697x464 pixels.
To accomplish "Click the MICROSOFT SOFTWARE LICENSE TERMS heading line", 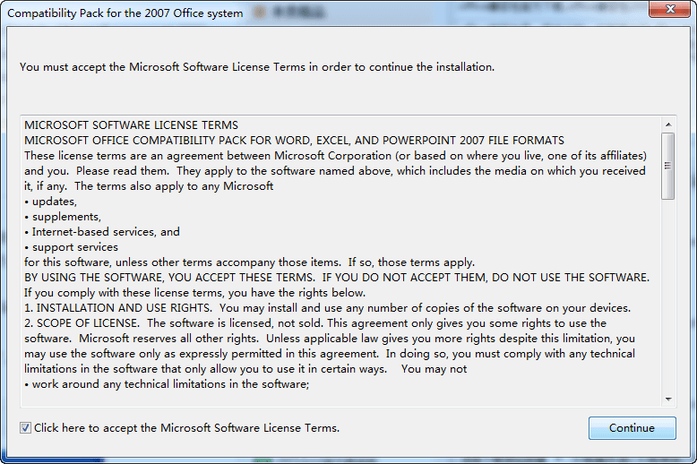I will click(x=131, y=125).
